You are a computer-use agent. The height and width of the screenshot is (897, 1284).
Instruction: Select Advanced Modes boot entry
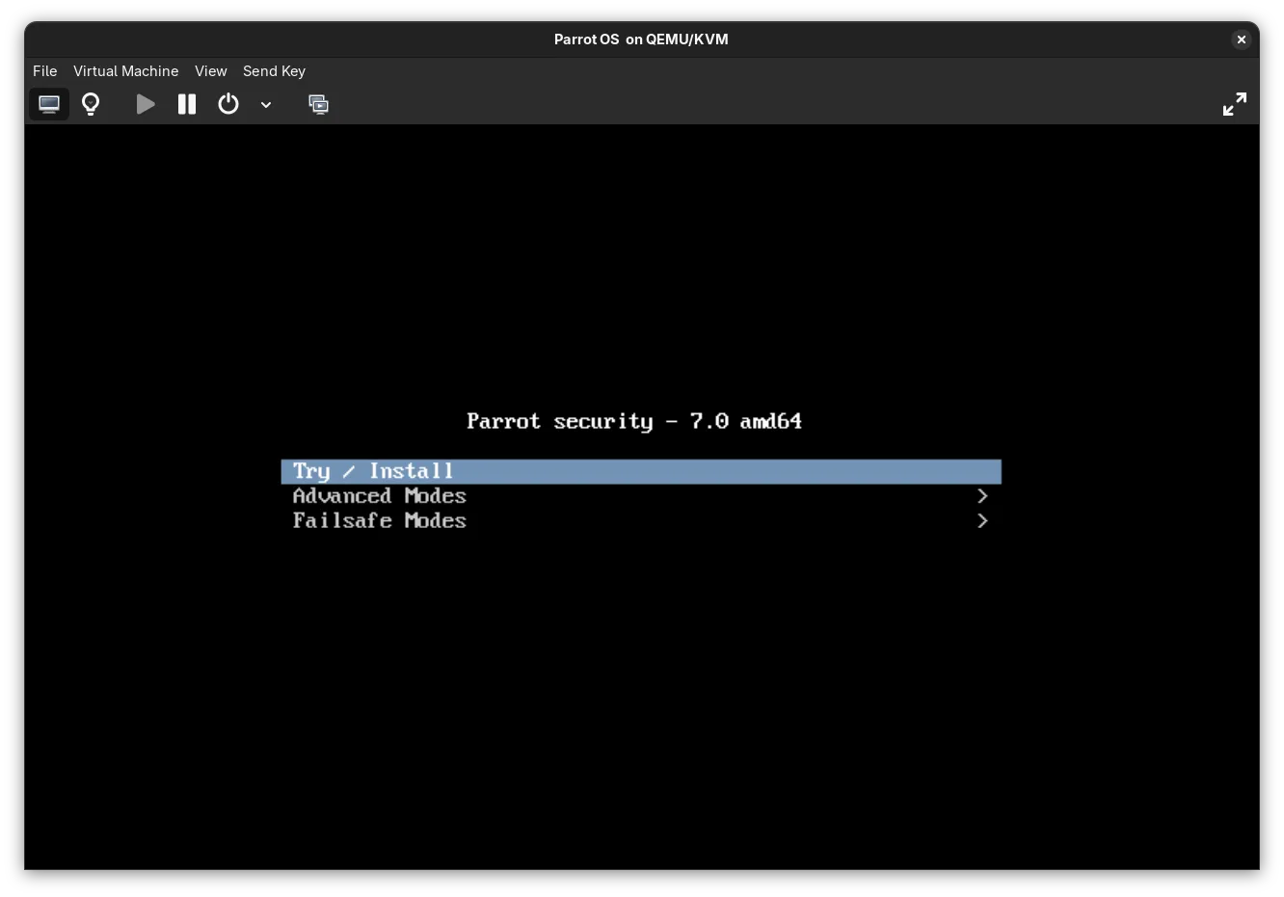[641, 496]
